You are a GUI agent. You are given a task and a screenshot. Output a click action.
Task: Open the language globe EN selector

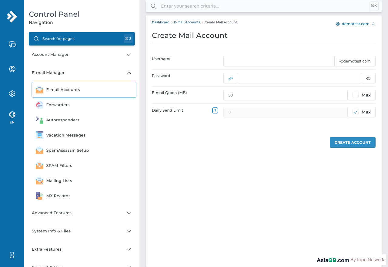12,117
